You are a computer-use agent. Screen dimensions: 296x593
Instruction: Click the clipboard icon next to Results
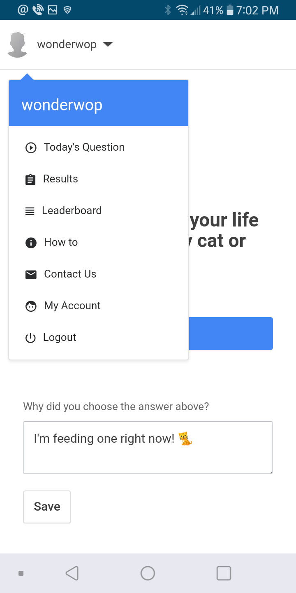[30, 180]
